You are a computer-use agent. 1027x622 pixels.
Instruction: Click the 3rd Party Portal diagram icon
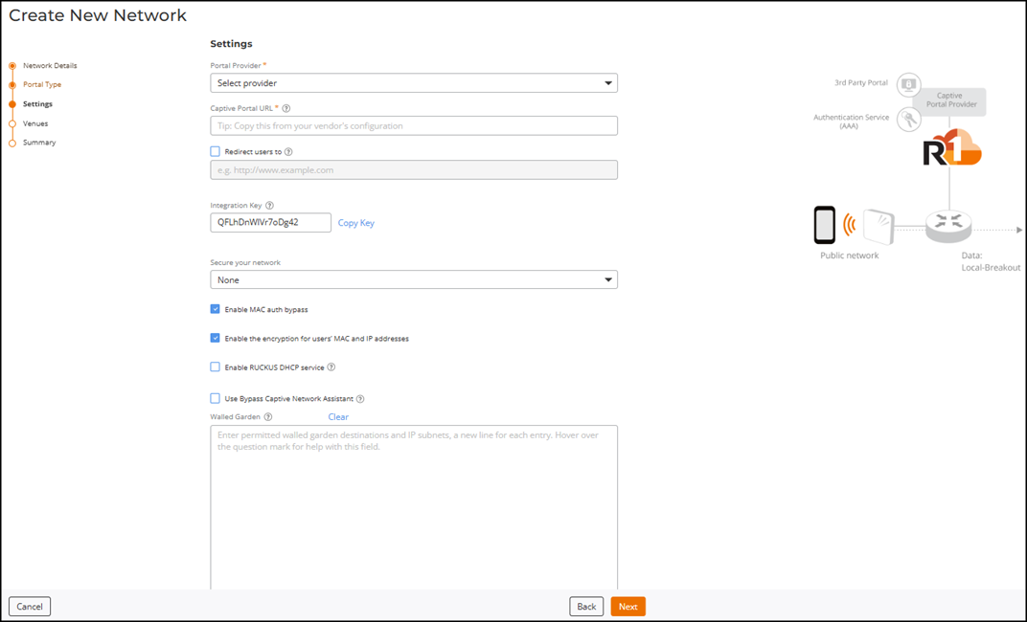pos(908,84)
